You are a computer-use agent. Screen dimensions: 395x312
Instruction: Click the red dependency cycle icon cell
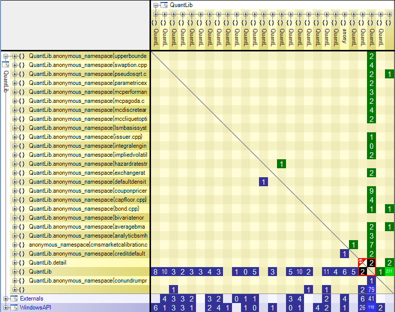coord(362,263)
